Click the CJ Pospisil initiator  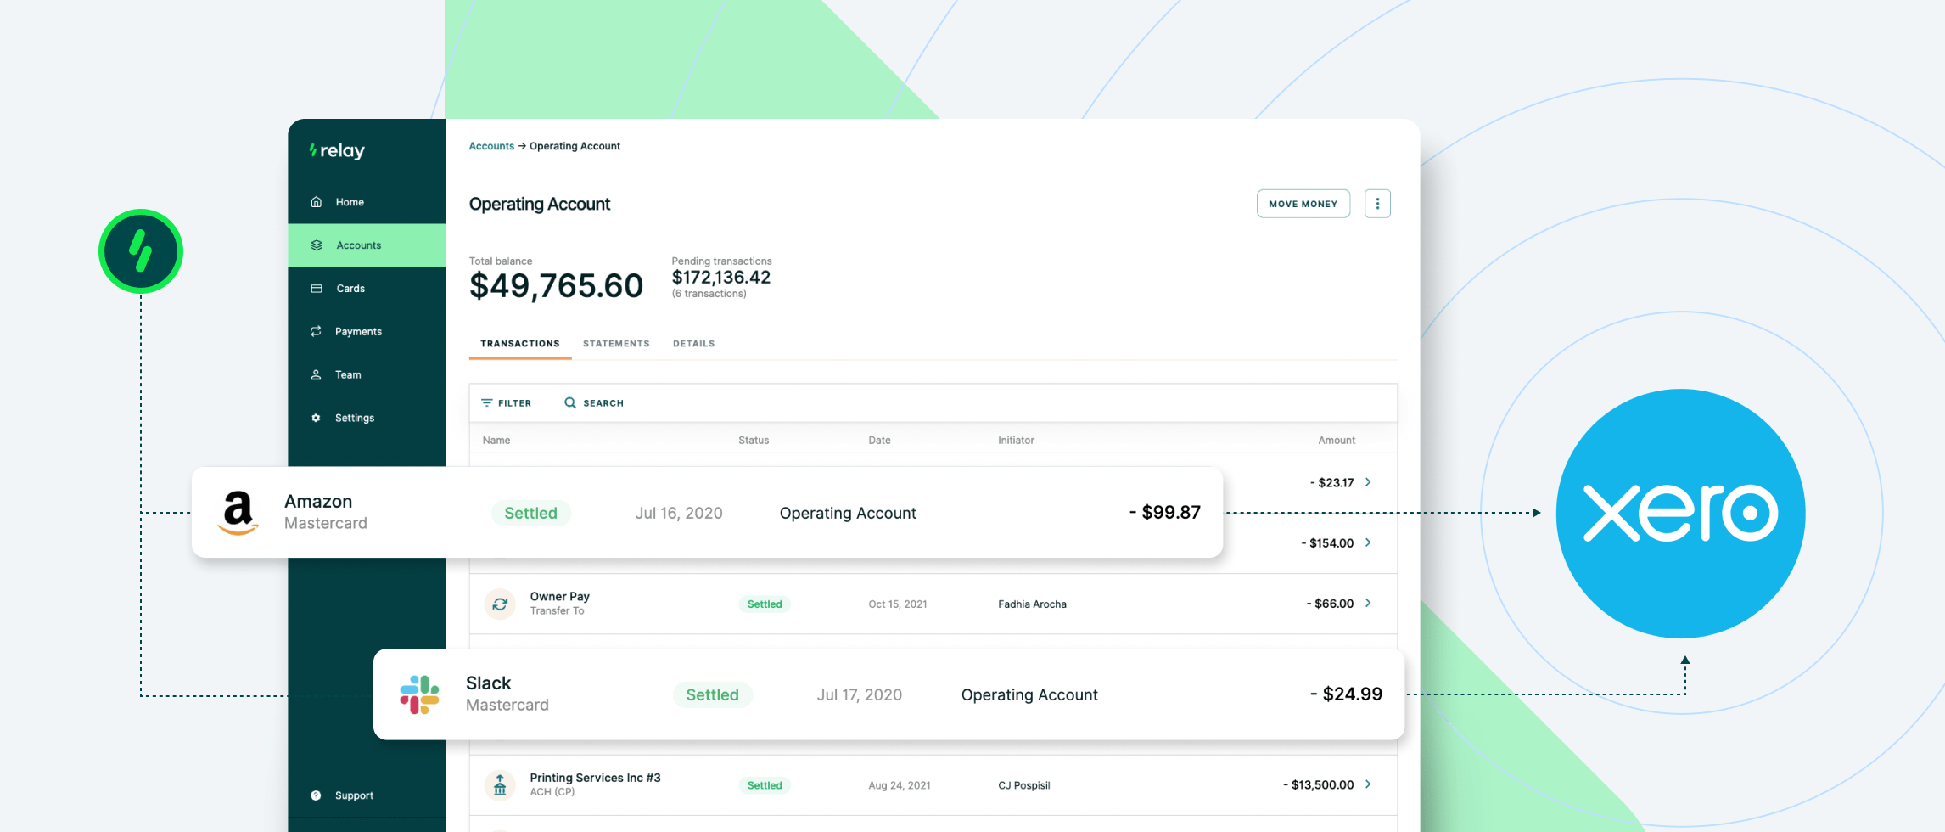[1023, 785]
